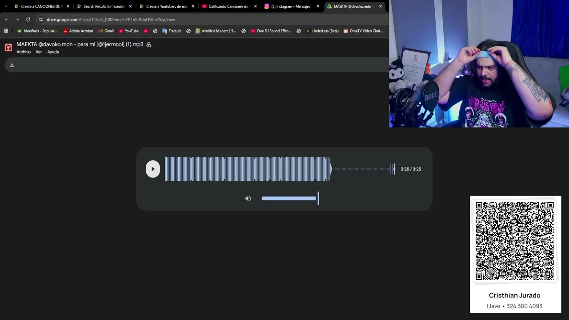Close the Calificando Canciones tab
The height and width of the screenshot is (320, 569).
255,6
